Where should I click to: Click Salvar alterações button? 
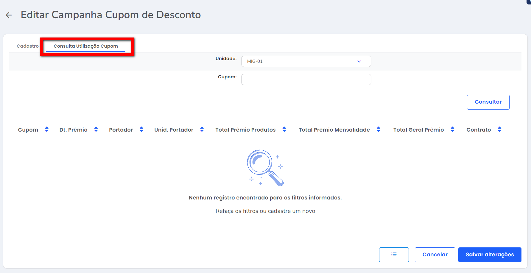pos(490,255)
